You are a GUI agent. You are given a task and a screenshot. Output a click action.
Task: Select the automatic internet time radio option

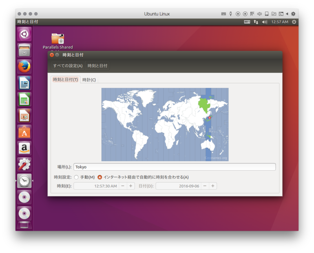click(100, 177)
